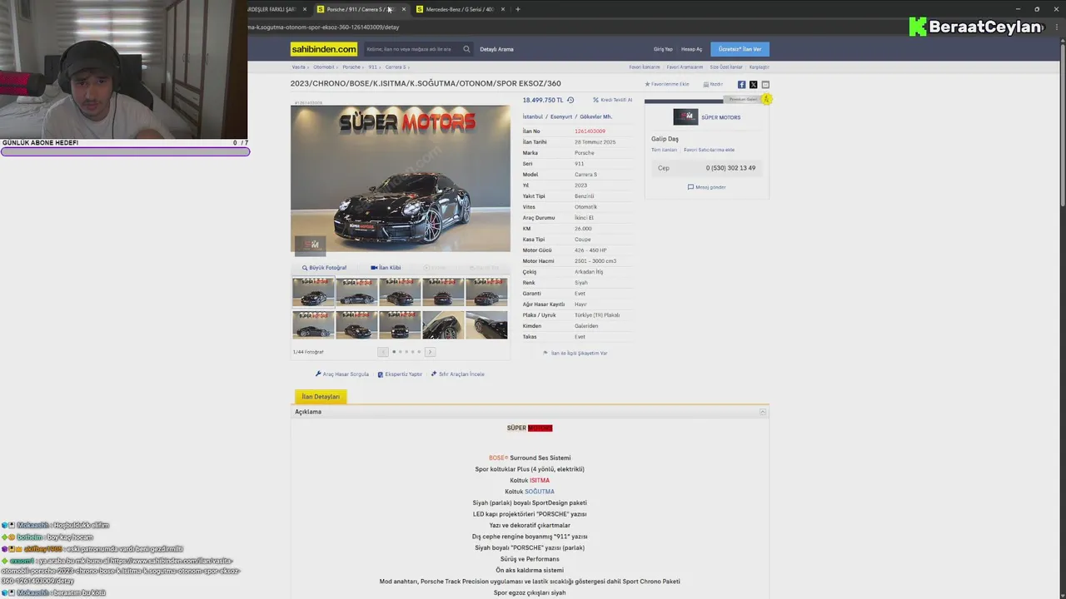The width and height of the screenshot is (1066, 599).
Task: Select the last thumbnail in the top row
Action: [x=486, y=292]
